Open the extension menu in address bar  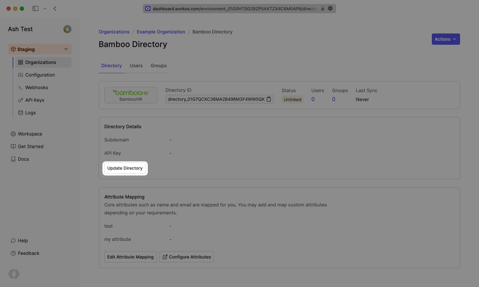(330, 9)
